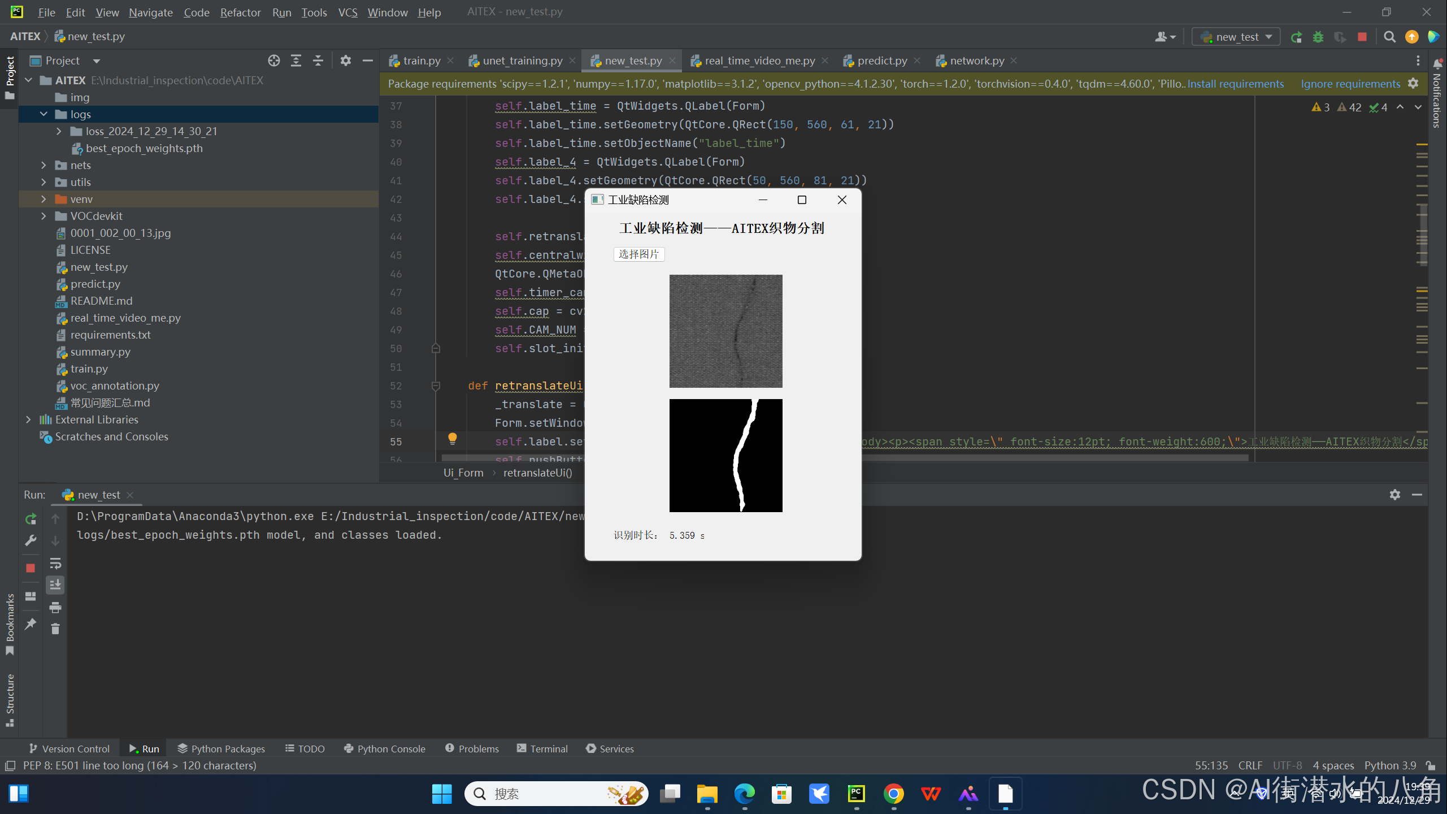Clear console output with the trash icon
This screenshot has height=814, width=1447.
pyautogui.click(x=55, y=629)
